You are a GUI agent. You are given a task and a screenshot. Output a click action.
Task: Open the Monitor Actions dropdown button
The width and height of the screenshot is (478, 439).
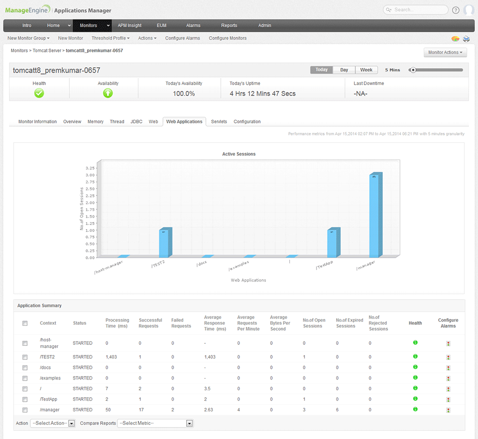(445, 52)
